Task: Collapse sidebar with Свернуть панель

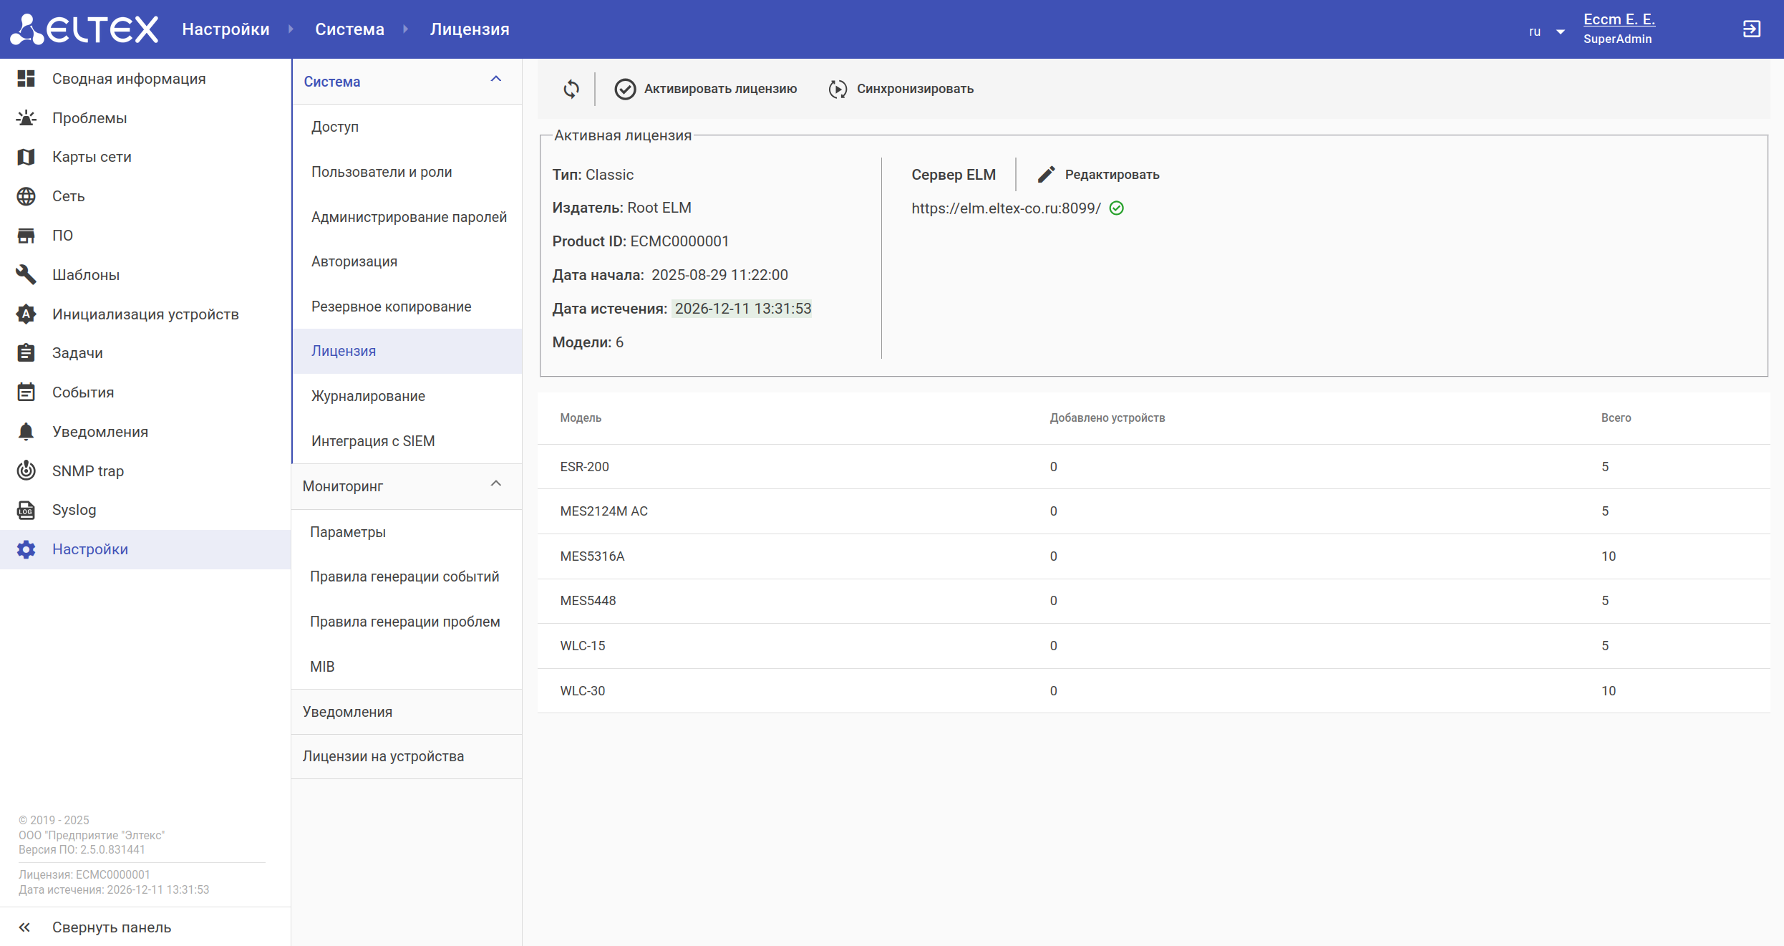Action: coord(111,927)
